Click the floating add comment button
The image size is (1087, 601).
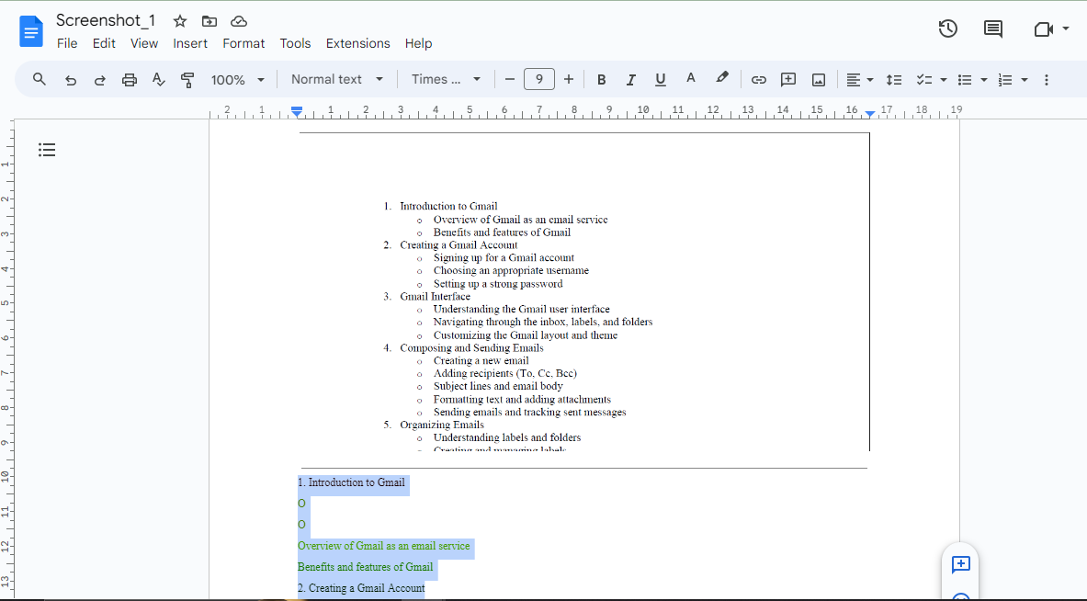[x=961, y=564]
